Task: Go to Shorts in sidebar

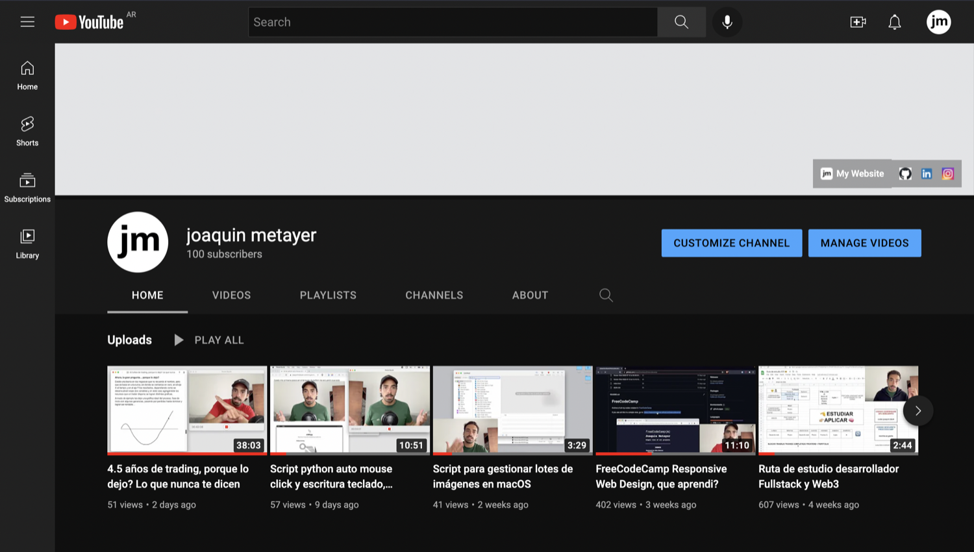Action: [27, 131]
